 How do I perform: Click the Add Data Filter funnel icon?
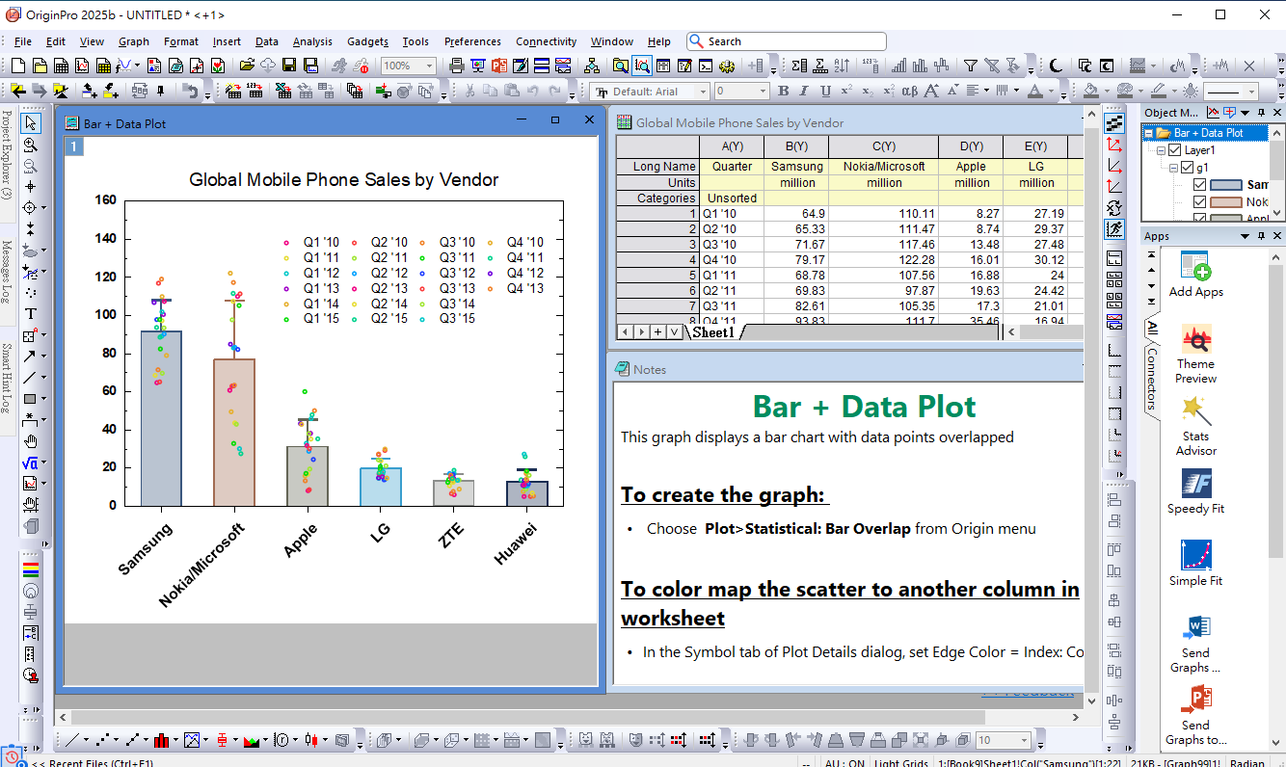[971, 66]
